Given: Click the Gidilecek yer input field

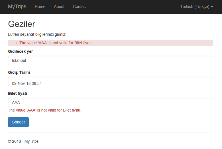Looking at the screenshot, I should coord(111,60).
